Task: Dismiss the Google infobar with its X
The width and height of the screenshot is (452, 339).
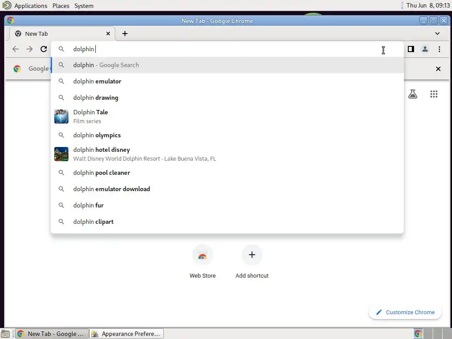Action: coord(438,69)
